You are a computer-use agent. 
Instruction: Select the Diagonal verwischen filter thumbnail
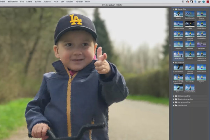(202, 14)
